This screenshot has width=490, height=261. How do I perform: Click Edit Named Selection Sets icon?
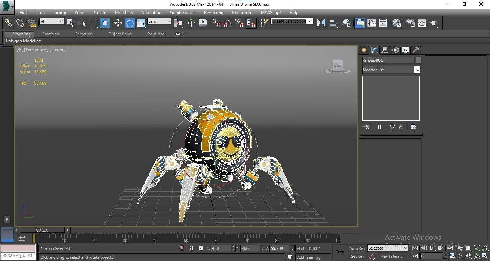264,23
